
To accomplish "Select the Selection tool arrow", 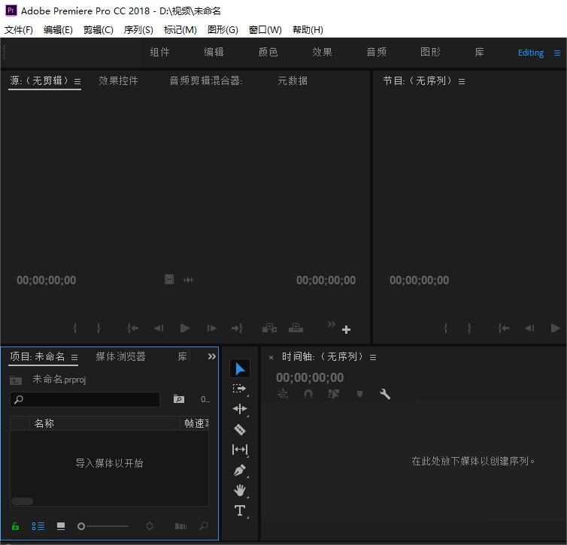I will [x=240, y=369].
